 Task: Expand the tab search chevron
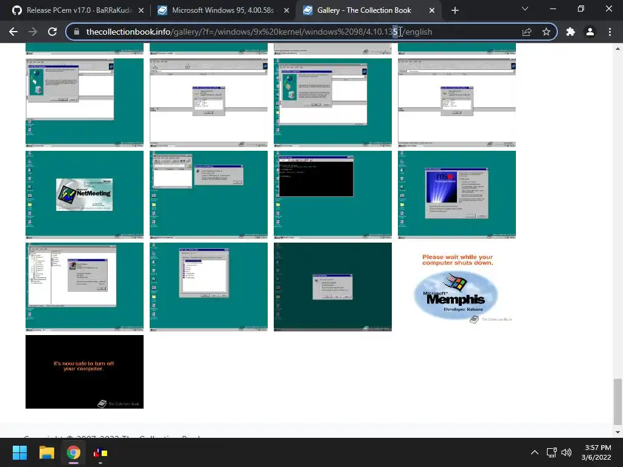click(x=525, y=9)
